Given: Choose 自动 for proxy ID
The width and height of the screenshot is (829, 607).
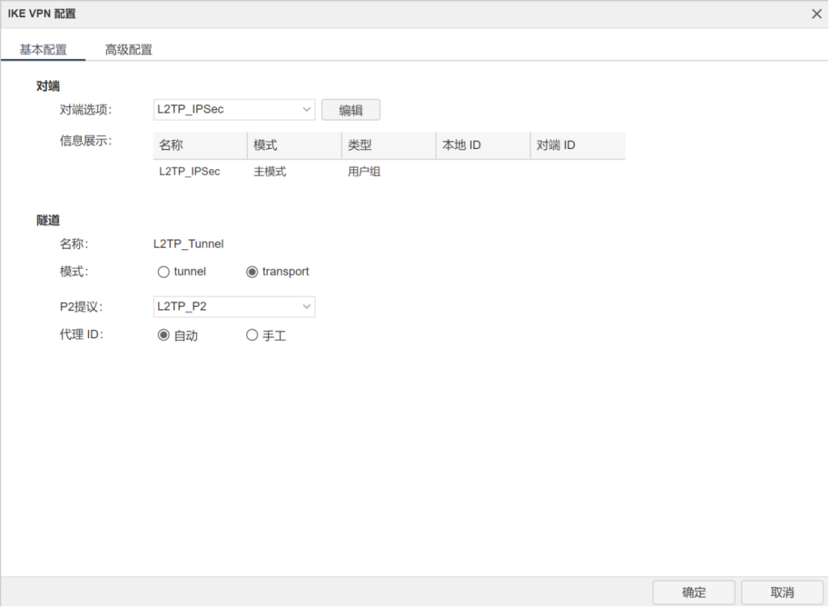Looking at the screenshot, I should [164, 335].
